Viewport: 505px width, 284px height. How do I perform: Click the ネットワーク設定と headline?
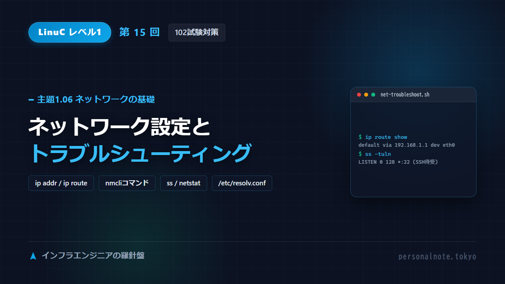[120, 126]
